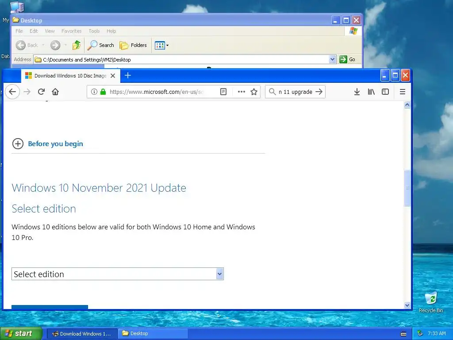Viewport: 453px width, 340px height.
Task: Open page actions three-dot menu
Action: (x=241, y=92)
